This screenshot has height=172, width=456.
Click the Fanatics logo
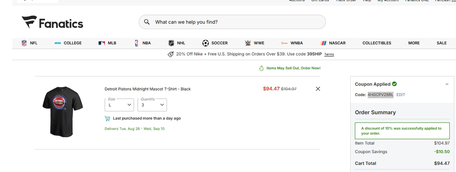point(52,22)
